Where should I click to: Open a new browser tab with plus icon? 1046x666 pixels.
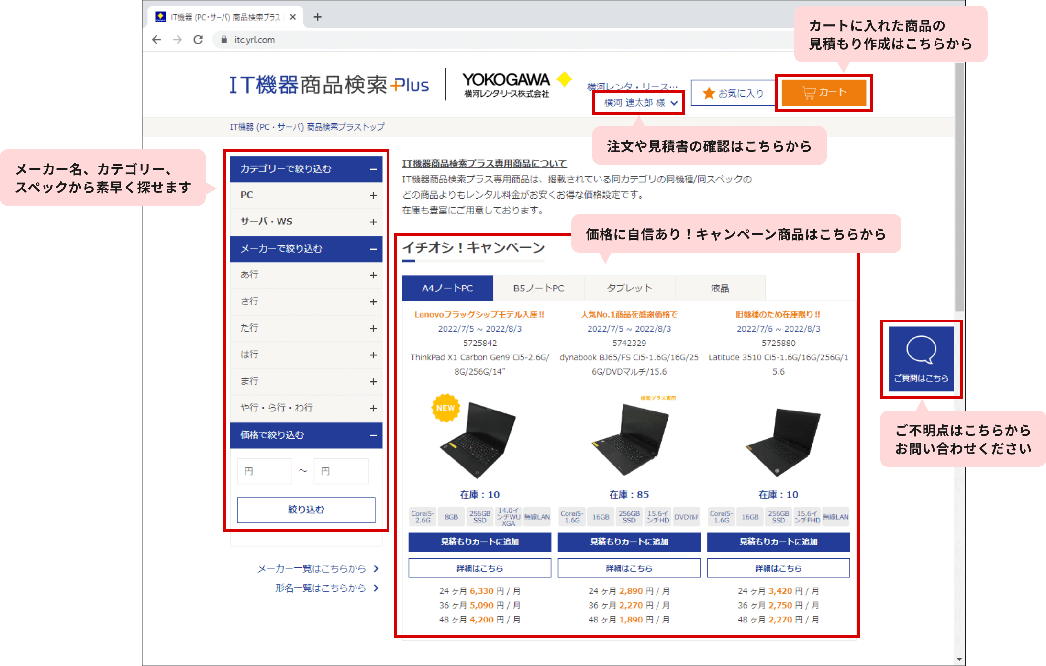tap(317, 17)
